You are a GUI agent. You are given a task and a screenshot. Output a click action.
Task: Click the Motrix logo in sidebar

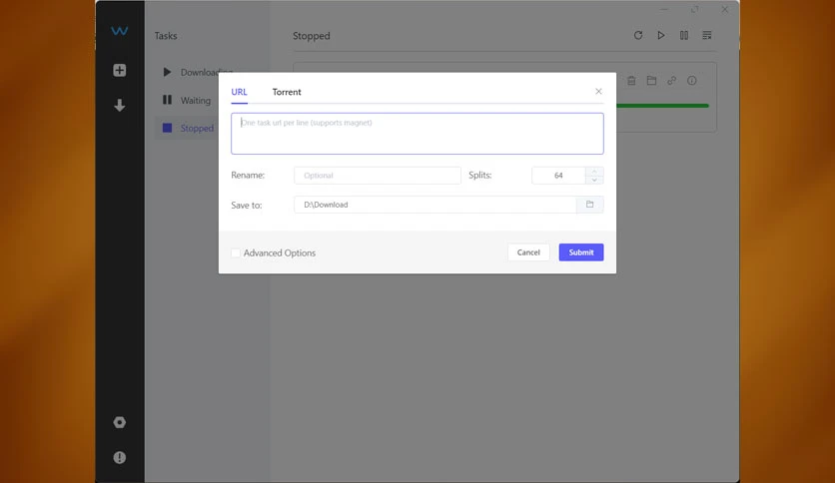119,31
